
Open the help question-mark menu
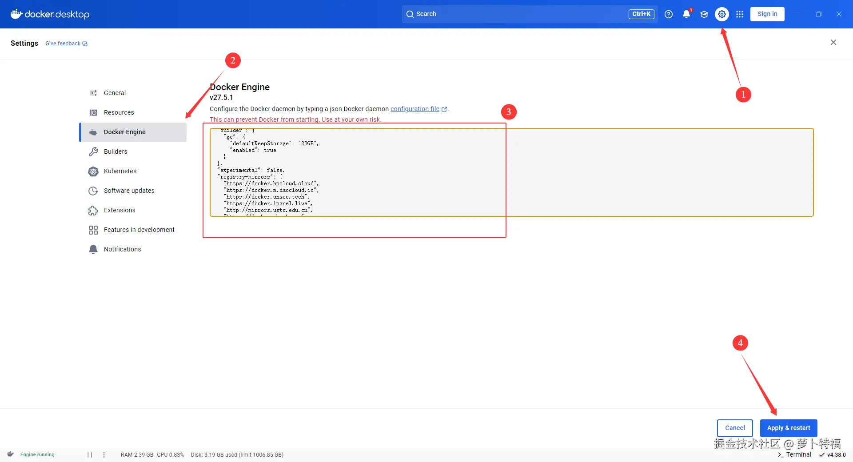click(669, 14)
